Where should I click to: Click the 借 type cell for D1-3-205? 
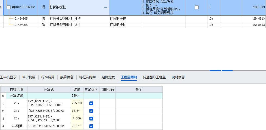[x=43, y=19]
